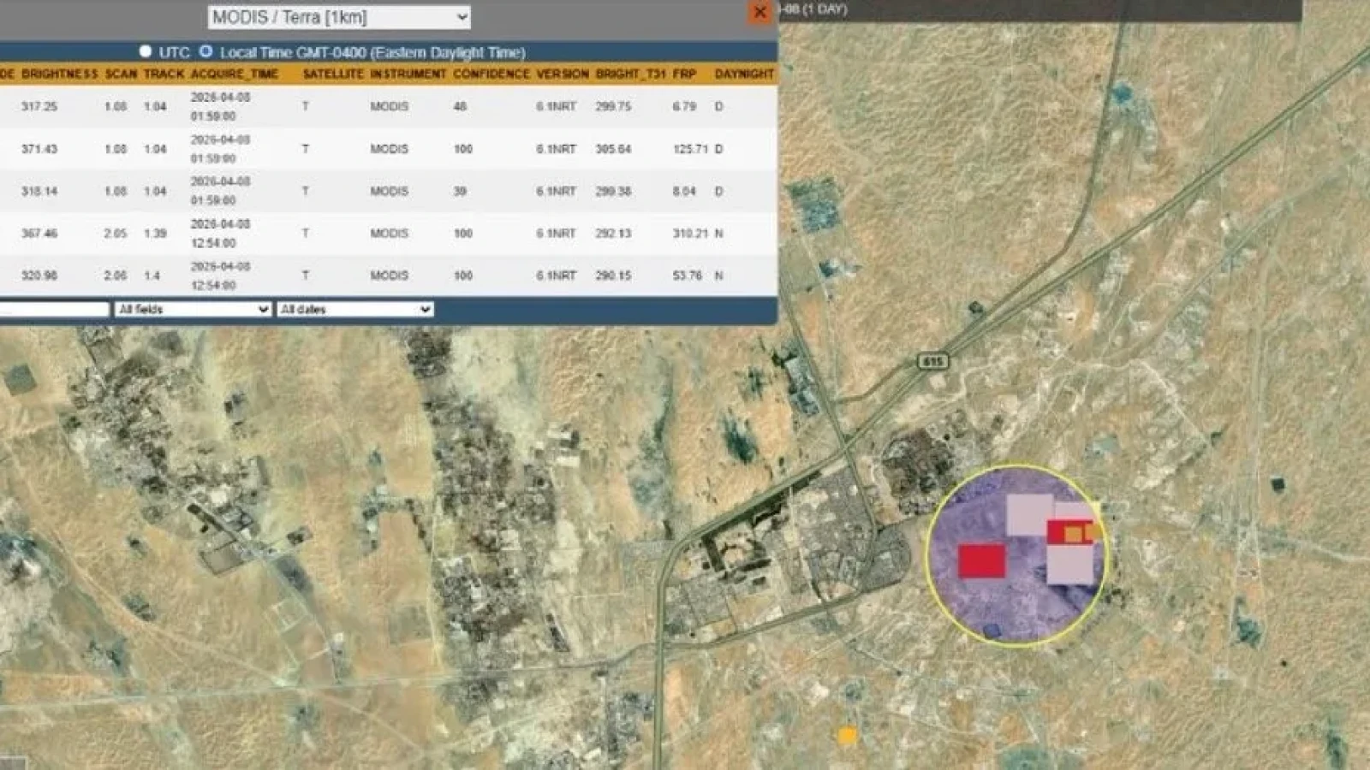This screenshot has height=770, width=1370.
Task: Select the row with brightness 371.43
Action: (39, 149)
